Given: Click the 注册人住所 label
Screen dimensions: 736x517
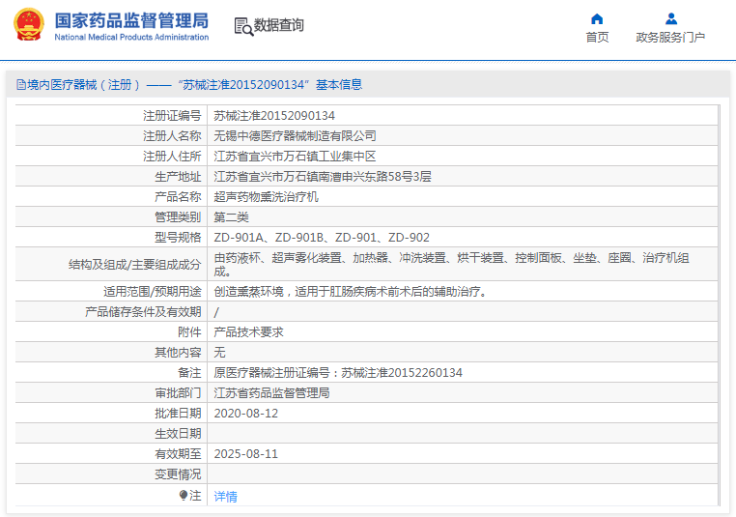Looking at the screenshot, I should point(172,156).
